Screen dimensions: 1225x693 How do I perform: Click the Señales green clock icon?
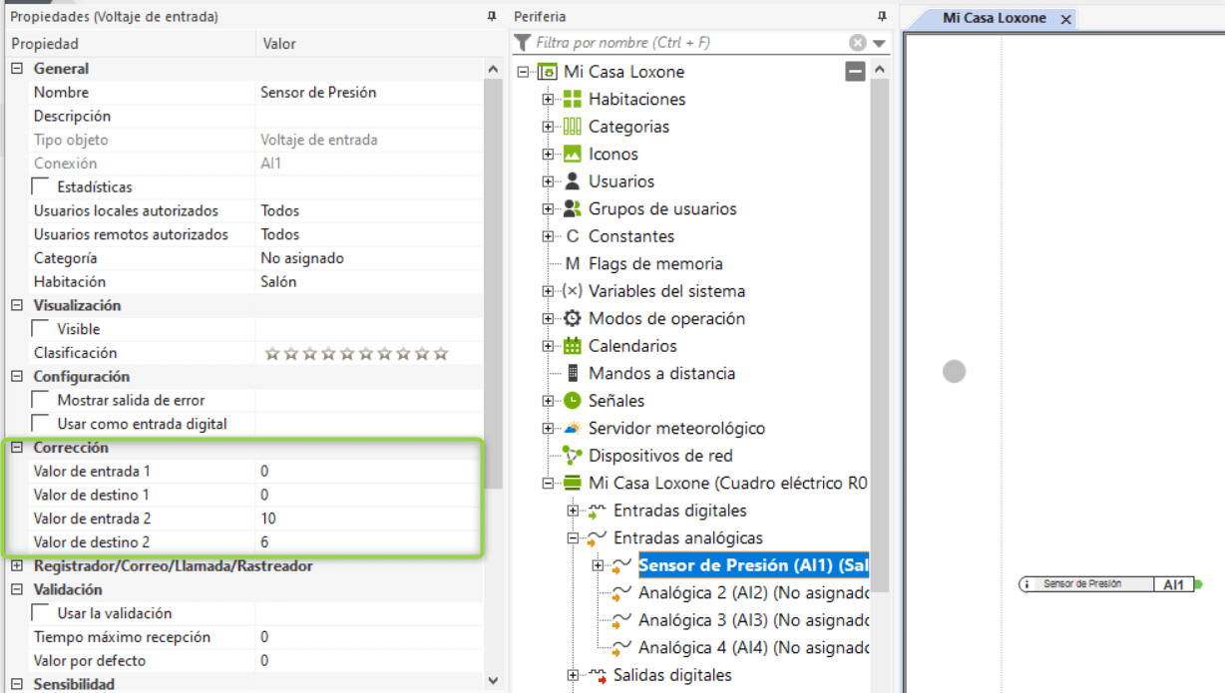pos(572,401)
